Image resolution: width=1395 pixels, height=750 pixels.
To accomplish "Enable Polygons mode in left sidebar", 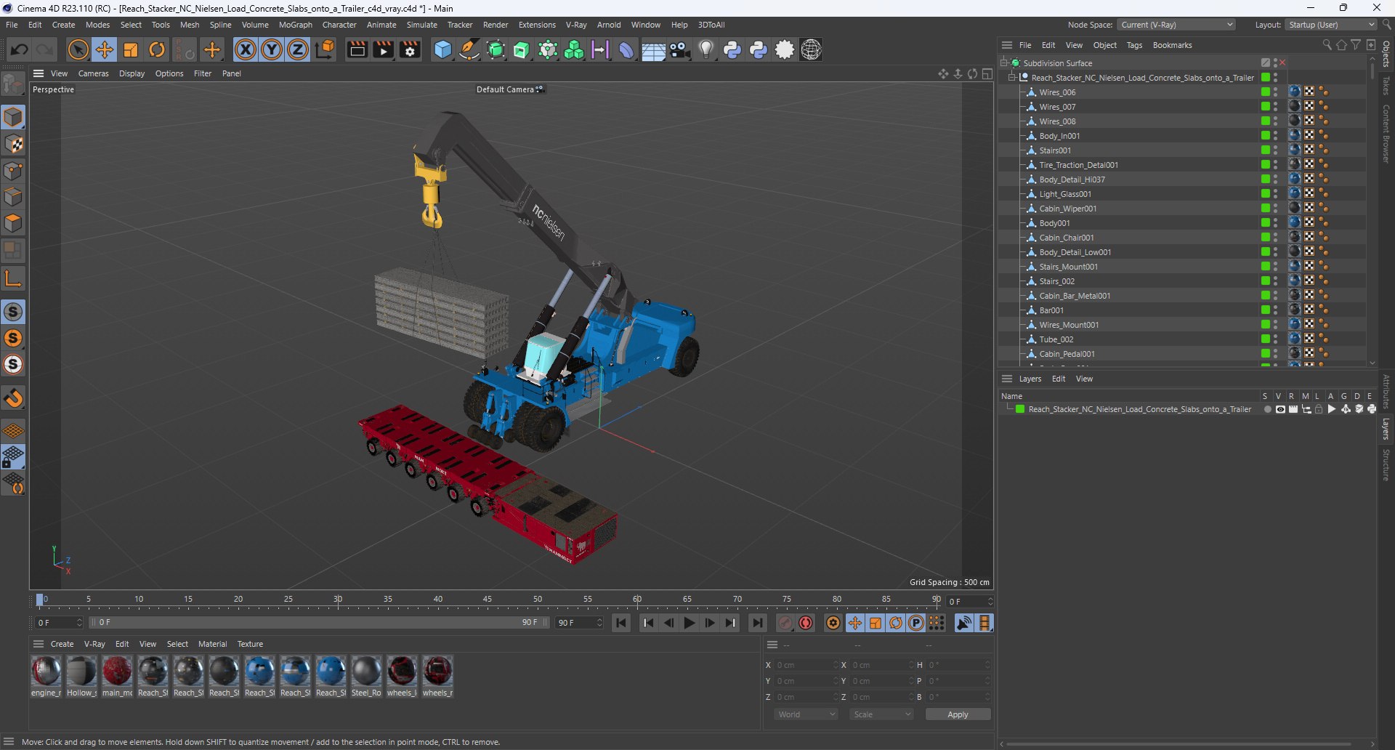I will coord(13,223).
